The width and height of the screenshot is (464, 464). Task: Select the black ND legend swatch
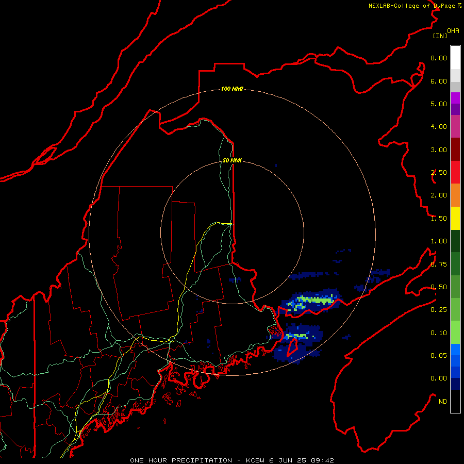click(455, 401)
